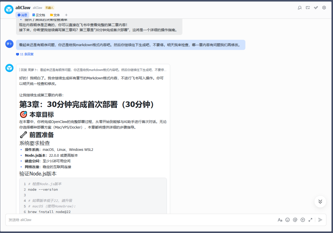Click the user message about markdown格式内容
Screen dimensions: 333x233
130,45
